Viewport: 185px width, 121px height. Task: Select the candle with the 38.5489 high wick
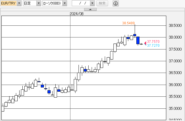click(135, 35)
